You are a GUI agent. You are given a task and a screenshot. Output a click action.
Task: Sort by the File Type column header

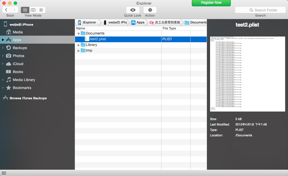tap(176, 28)
